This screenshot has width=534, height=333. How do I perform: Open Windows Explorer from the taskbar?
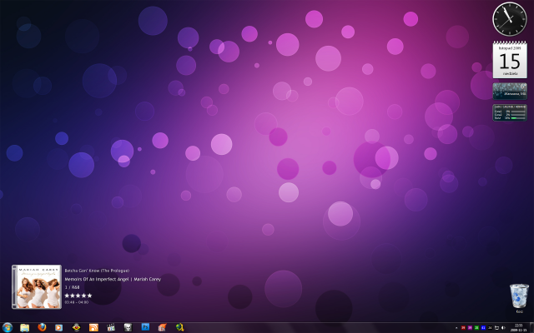click(24, 327)
